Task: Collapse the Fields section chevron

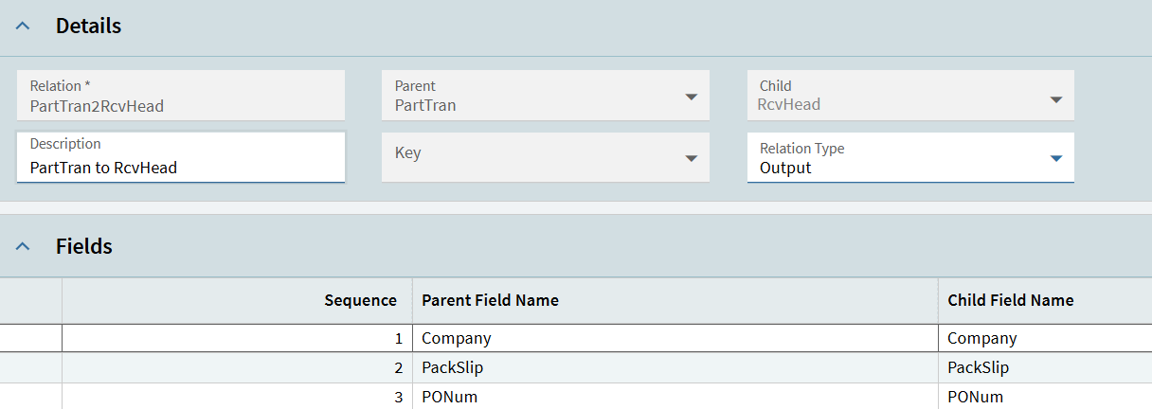Action: tap(24, 247)
